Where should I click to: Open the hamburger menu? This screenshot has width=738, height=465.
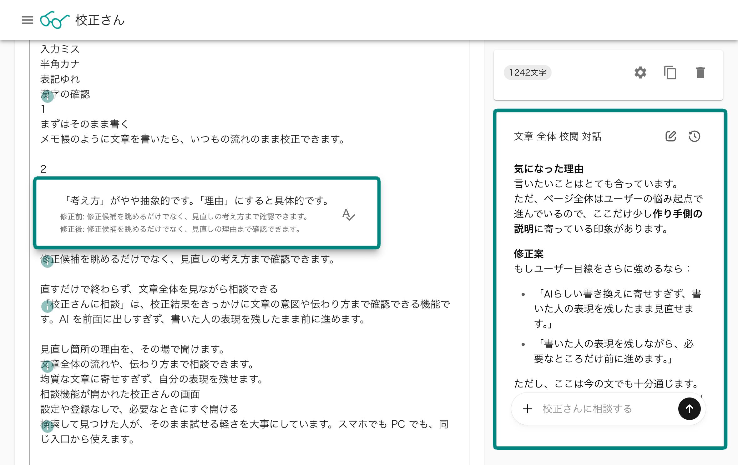tap(27, 20)
